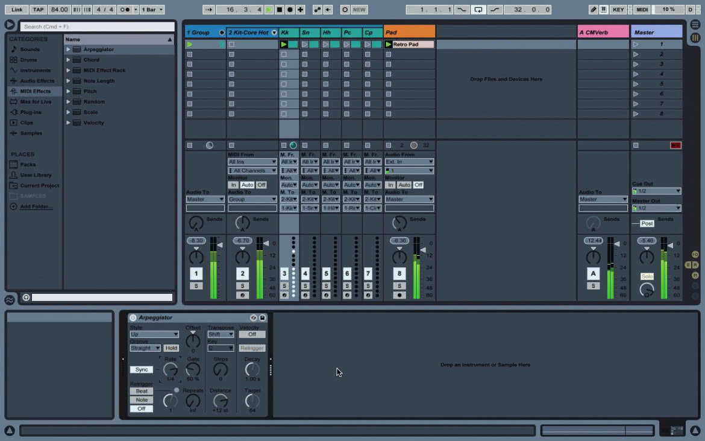Click the TAP tempo button
Viewport: 705px width, 441px height.
[x=38, y=10]
